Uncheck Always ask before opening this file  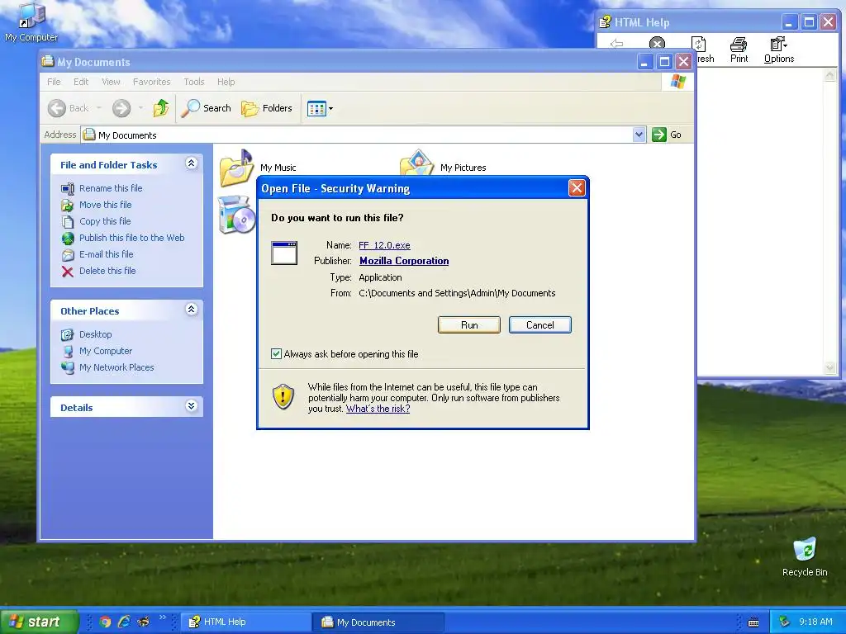click(x=276, y=353)
